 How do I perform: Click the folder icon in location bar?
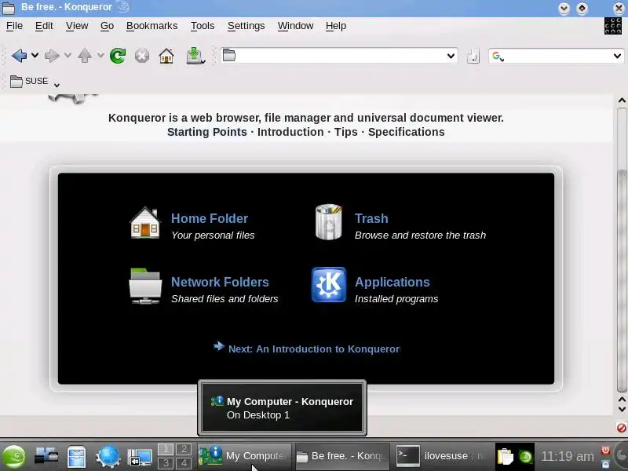[229, 55]
